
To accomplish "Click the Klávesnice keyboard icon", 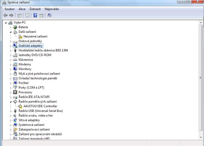I will 15,60.
